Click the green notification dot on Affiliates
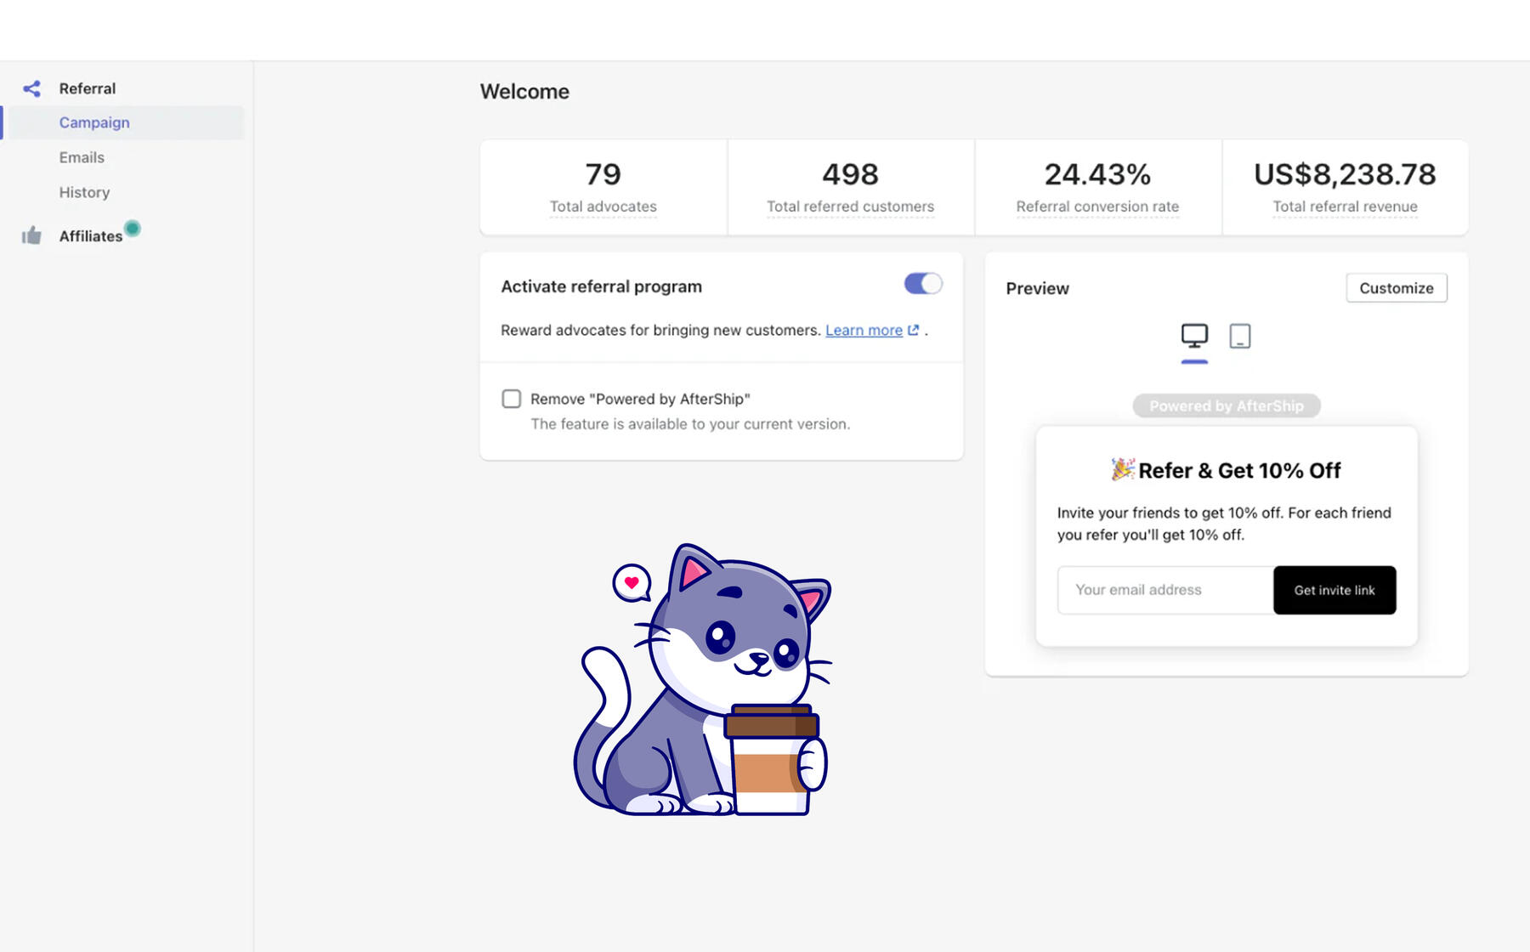Image resolution: width=1530 pixels, height=952 pixels. pyautogui.click(x=133, y=228)
